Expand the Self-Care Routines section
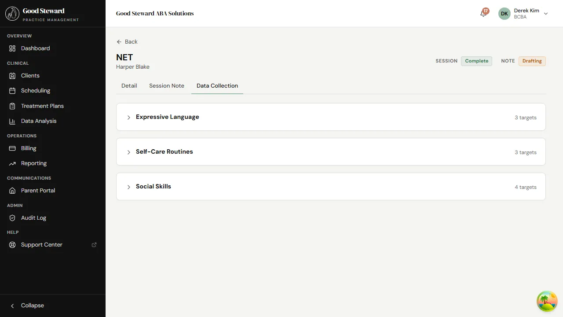The image size is (563, 317). coord(128,152)
